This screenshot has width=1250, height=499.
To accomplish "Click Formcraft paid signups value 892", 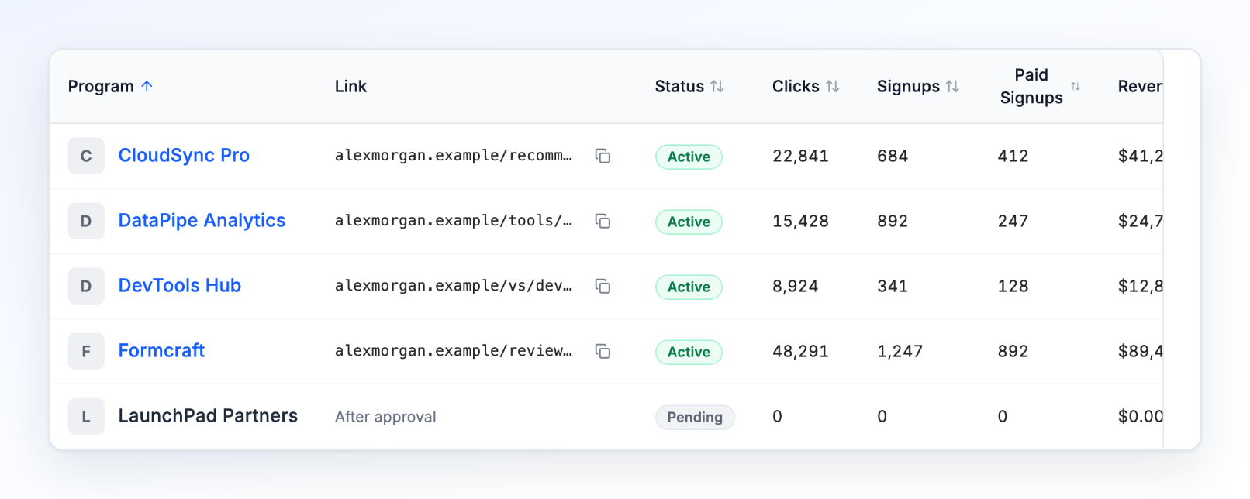I will click(x=1013, y=351).
